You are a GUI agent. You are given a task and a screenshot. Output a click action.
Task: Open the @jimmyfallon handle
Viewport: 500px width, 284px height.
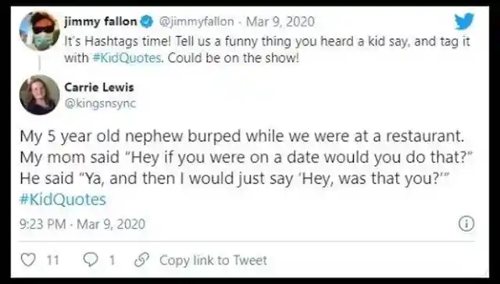tap(196, 22)
